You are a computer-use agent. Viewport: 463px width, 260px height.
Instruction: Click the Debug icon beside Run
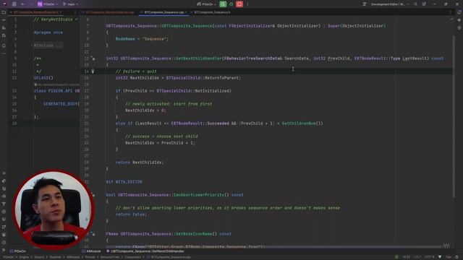231,4
